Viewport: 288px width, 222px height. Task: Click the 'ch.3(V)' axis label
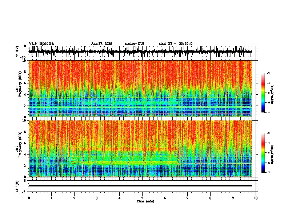coord(17,186)
